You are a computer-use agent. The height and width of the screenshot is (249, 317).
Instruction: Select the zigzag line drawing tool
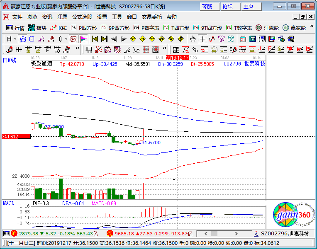pyautogui.click(x=212, y=39)
